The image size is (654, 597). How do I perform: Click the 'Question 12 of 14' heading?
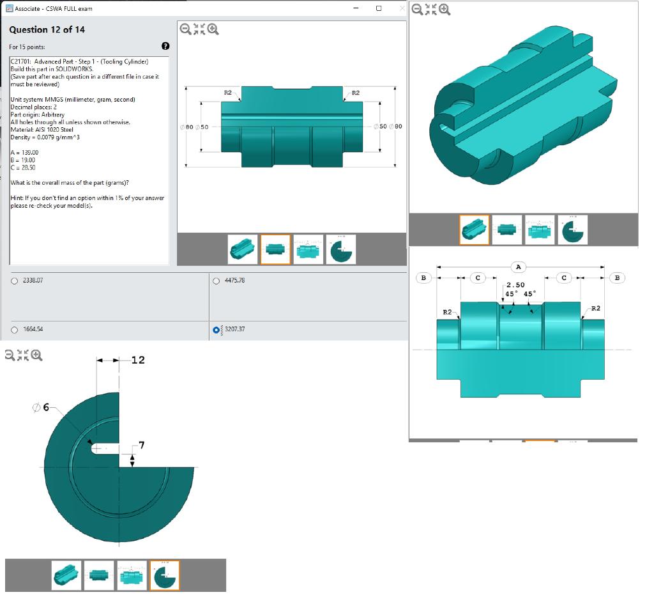point(47,29)
